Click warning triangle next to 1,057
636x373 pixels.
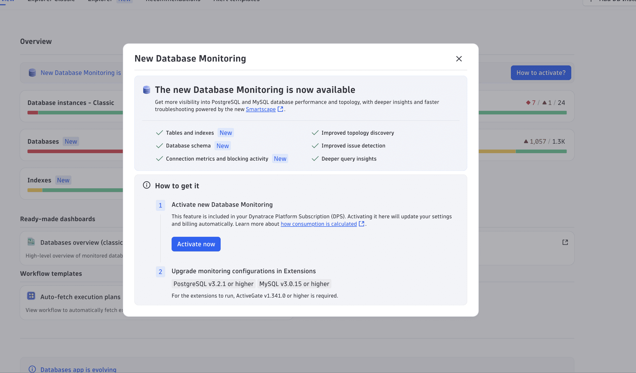(526, 141)
